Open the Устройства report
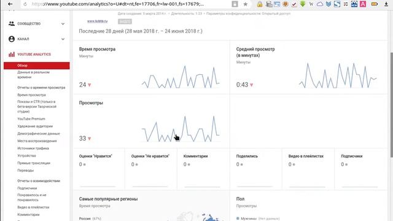This screenshot has width=393, height=221. pyautogui.click(x=26, y=155)
